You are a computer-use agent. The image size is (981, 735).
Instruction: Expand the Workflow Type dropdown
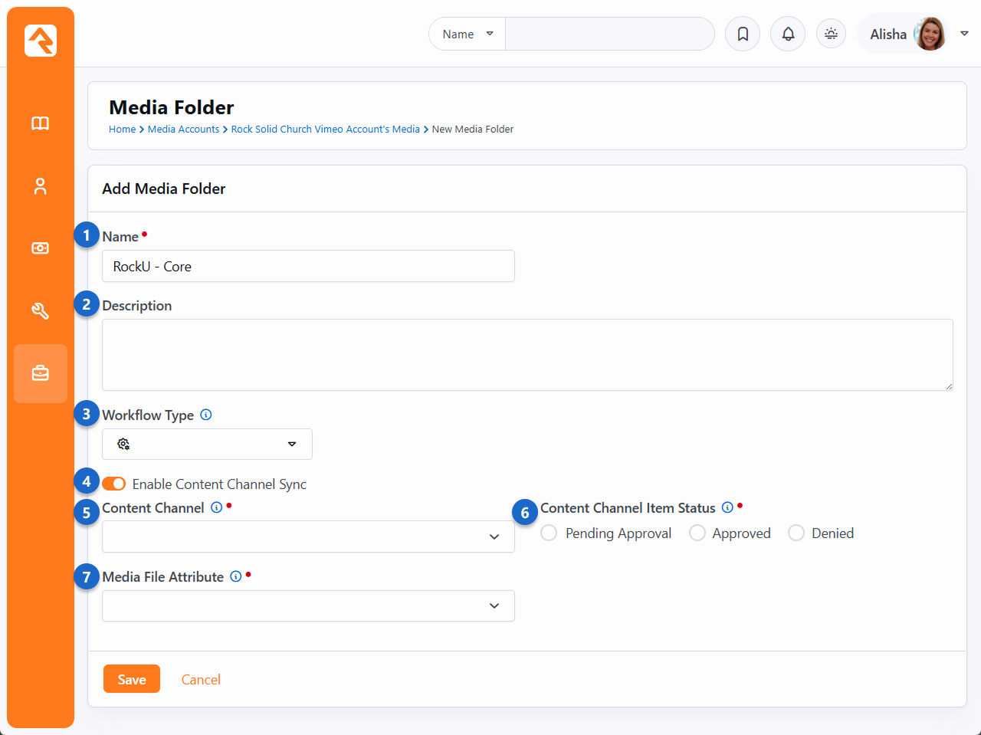tap(207, 445)
